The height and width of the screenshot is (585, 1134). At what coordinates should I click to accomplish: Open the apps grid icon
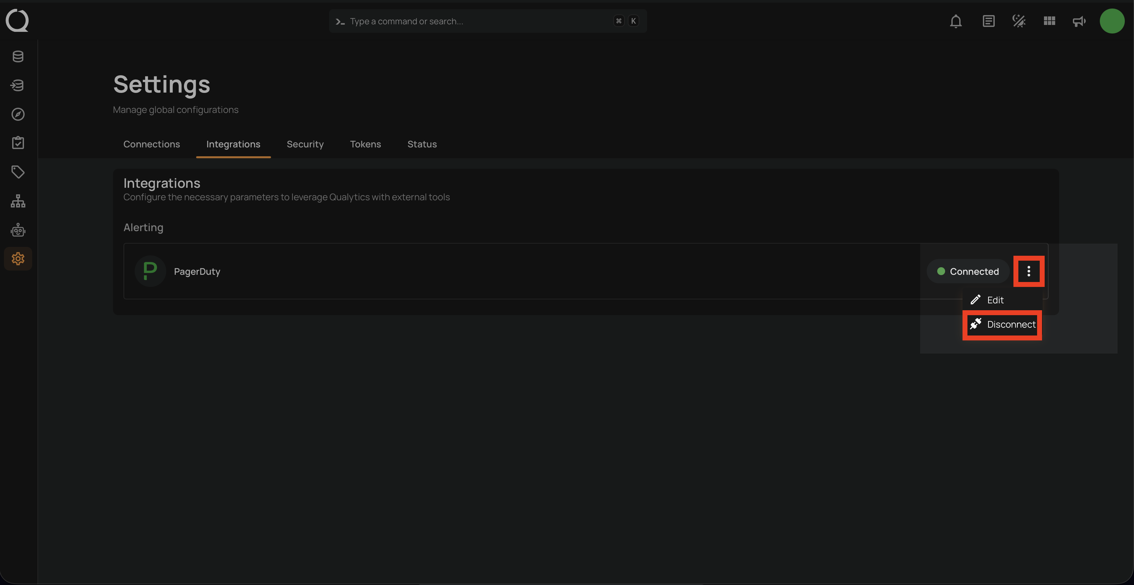point(1049,21)
